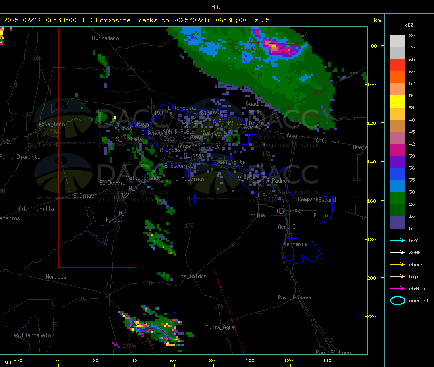Select the 65 dBZ red swatch
This screenshot has width=434, height=367.
pos(397,65)
